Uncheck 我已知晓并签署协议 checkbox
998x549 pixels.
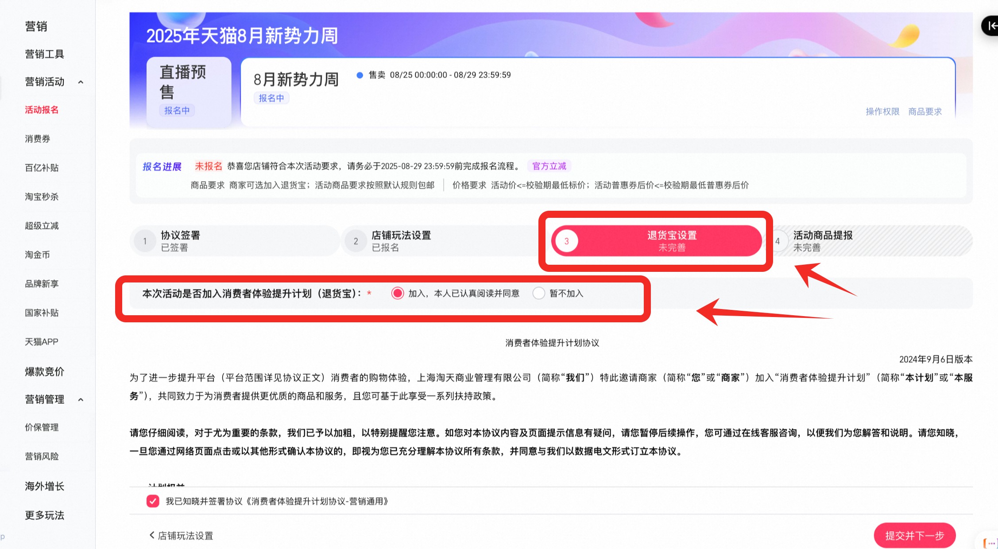pyautogui.click(x=153, y=501)
